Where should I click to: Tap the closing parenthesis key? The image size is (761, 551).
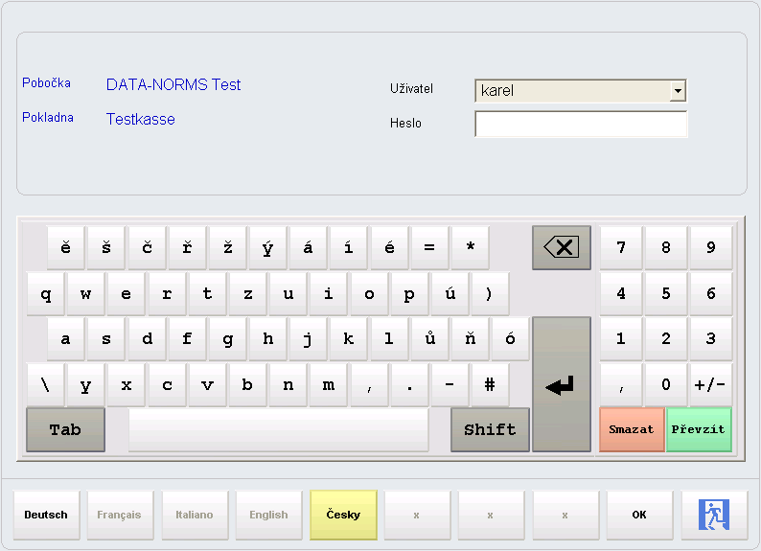point(490,293)
